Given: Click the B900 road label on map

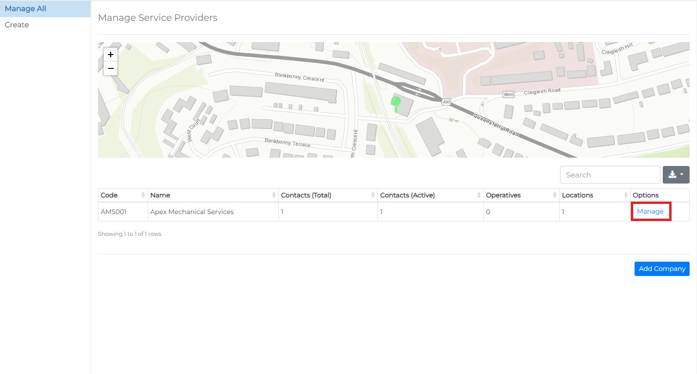Looking at the screenshot, I should (x=508, y=95).
